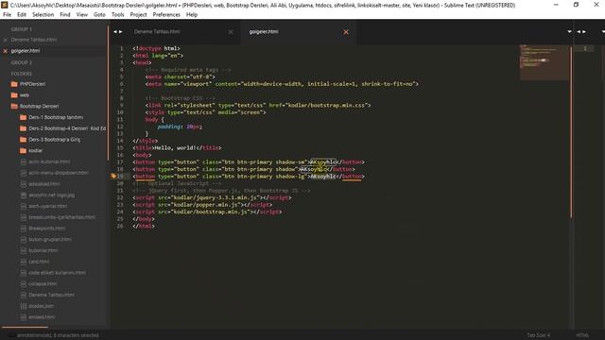Open actiw-menu-dropdown.html from sidebar

[x=59, y=173]
